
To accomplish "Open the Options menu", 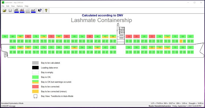I will click(20, 6).
